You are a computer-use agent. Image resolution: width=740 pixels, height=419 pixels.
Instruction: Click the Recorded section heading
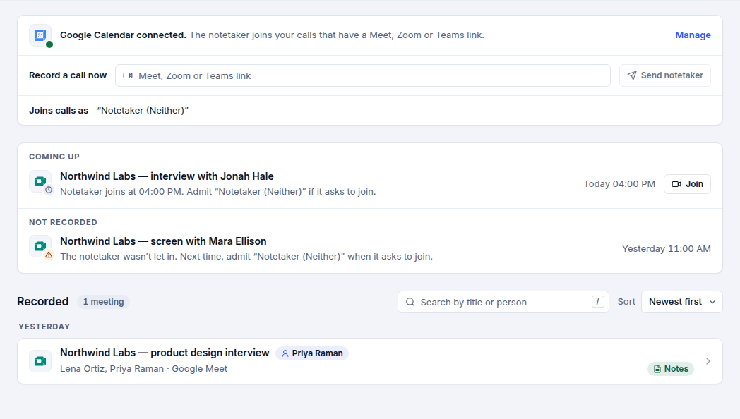(43, 302)
